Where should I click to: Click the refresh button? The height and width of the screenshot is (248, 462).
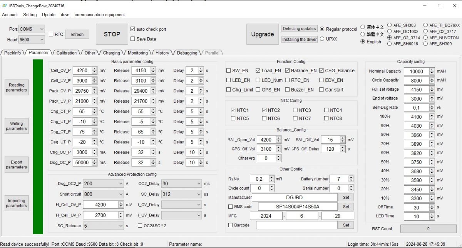[77, 34]
